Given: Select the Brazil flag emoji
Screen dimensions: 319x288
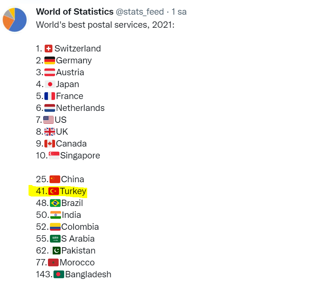Looking at the screenshot, I should tap(55, 203).
